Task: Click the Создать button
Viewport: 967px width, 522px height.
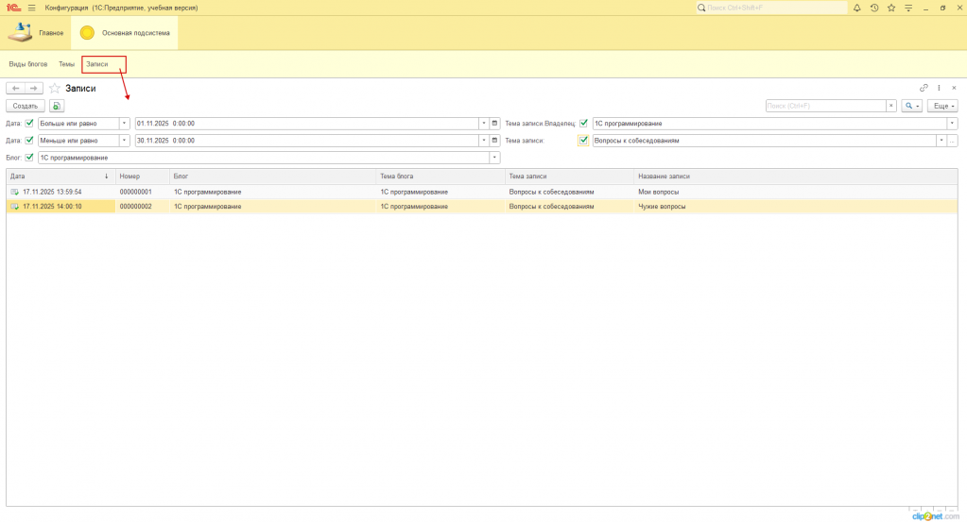Action: pos(26,106)
